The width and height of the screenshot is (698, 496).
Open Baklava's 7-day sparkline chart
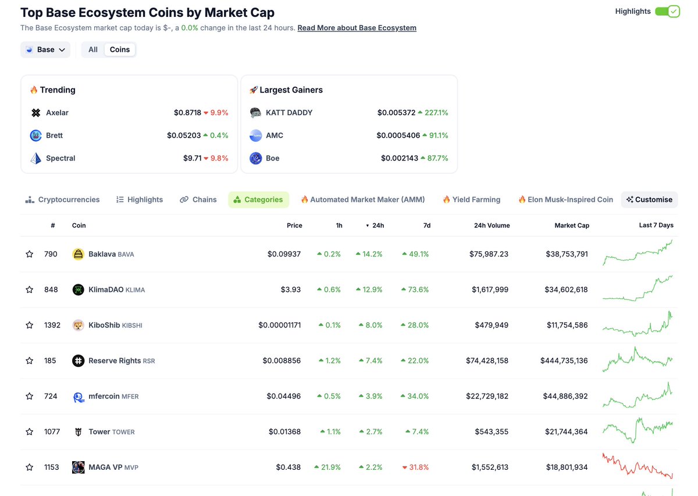click(x=638, y=252)
